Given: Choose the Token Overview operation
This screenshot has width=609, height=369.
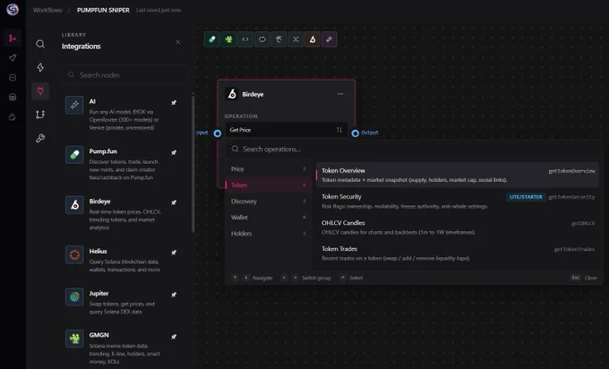Looking at the screenshot, I should pos(458,175).
